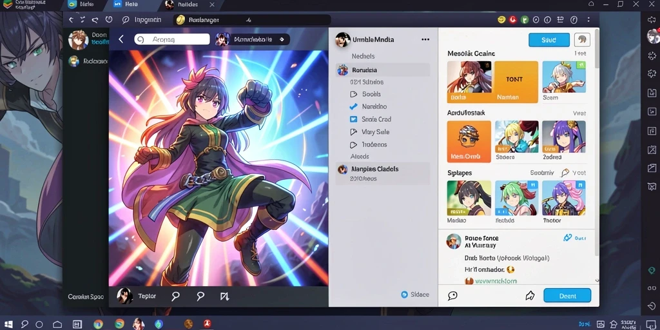The image size is (660, 330).
Task: Click the Hot link beside Mesolat Coainc
Action: [580, 53]
